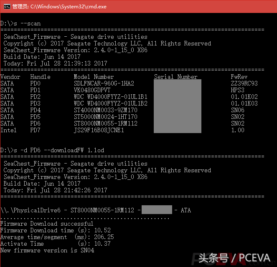Click ST8000NM0055-1RM112 in the scan table
Image resolution: width=277 pixels, height=267 pixels.
tap(106, 123)
